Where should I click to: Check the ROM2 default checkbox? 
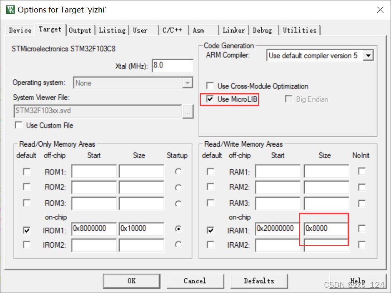coord(27,187)
